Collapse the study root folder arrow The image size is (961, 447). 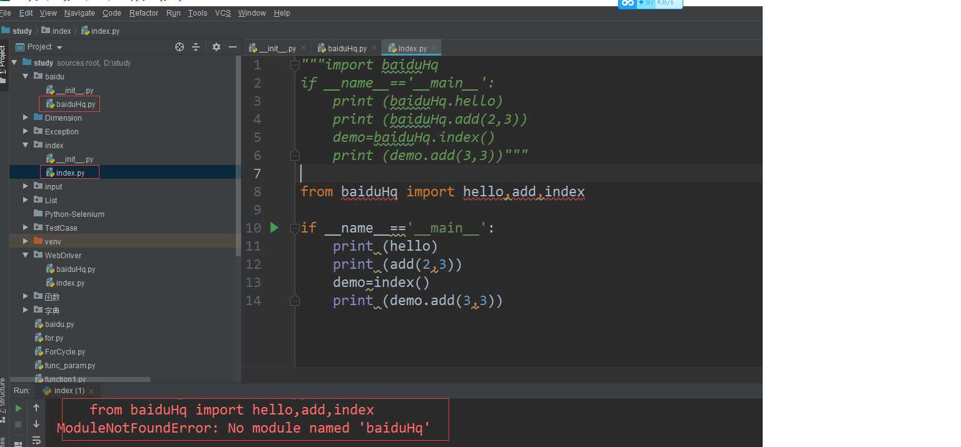coord(14,63)
